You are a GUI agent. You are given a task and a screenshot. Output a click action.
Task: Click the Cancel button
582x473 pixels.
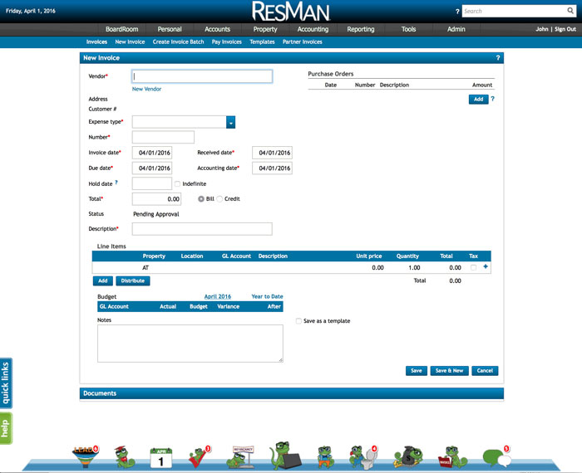click(485, 371)
